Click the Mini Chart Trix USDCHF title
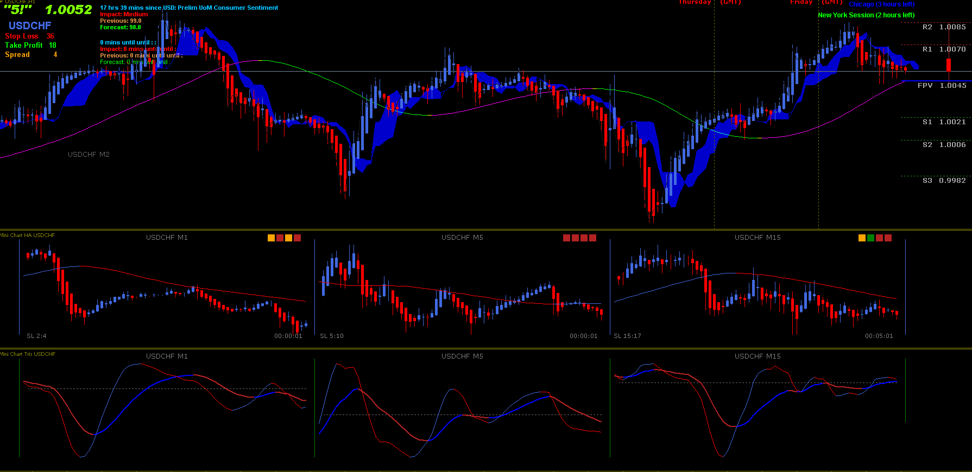Viewport: 972px width, 472px height. (28, 354)
